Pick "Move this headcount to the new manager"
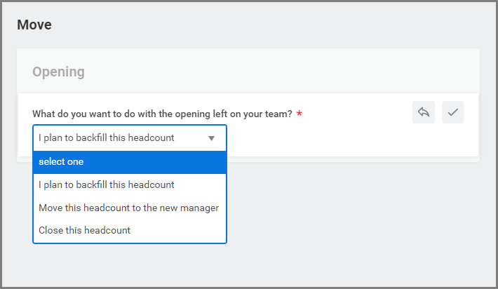This screenshot has width=498, height=289. [x=128, y=208]
